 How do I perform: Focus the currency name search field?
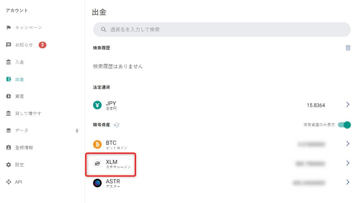tap(222, 30)
